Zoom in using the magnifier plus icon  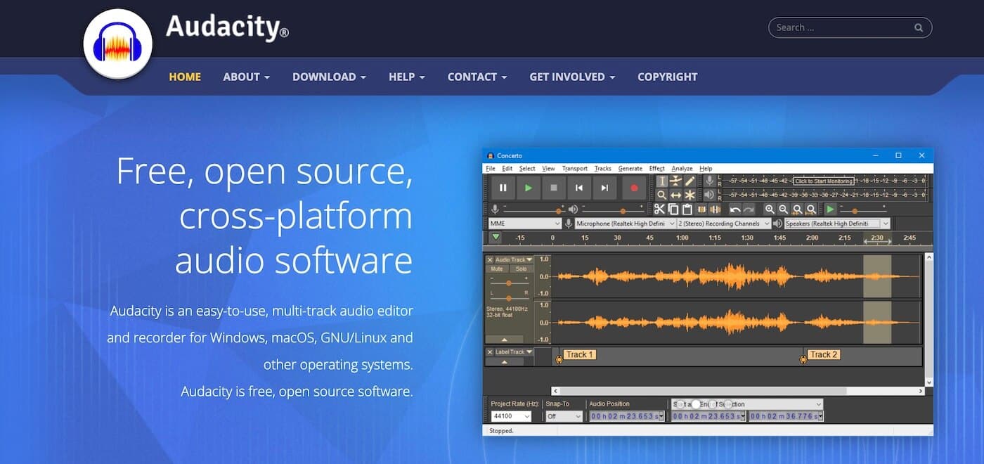coord(771,209)
